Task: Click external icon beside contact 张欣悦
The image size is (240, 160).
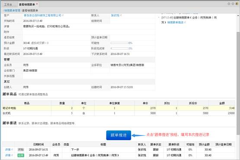Action: click(x=121, y=15)
